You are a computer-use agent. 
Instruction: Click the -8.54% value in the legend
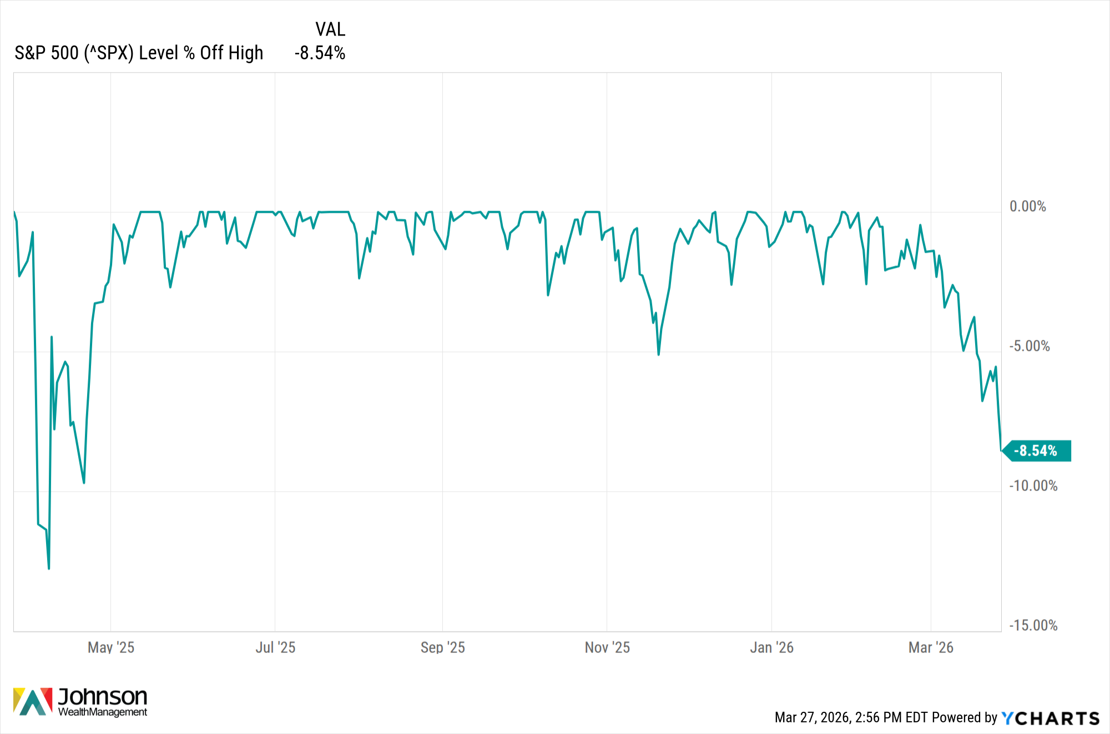[x=320, y=53]
